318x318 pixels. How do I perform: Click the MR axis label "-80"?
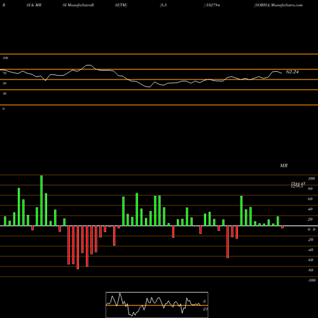[x=310, y=270]
